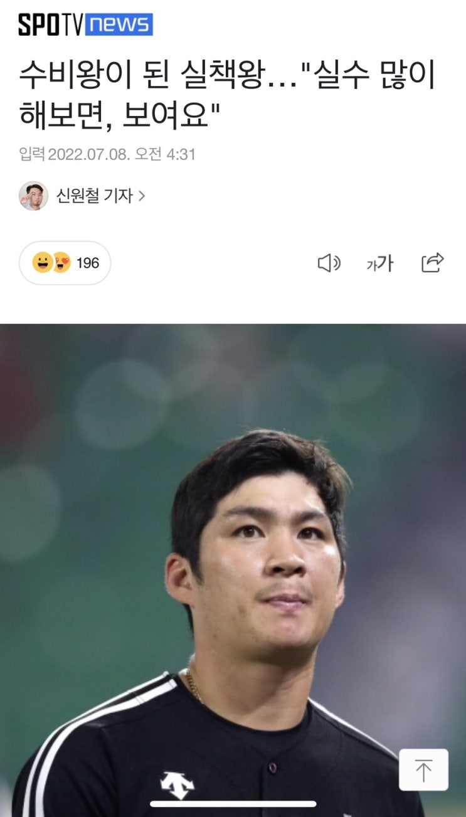
Task: Share the article via the share icon
Action: coord(432,263)
